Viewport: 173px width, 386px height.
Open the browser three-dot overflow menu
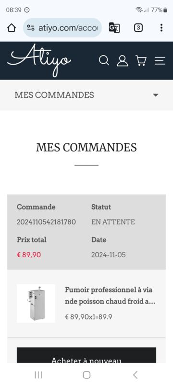coord(161,28)
